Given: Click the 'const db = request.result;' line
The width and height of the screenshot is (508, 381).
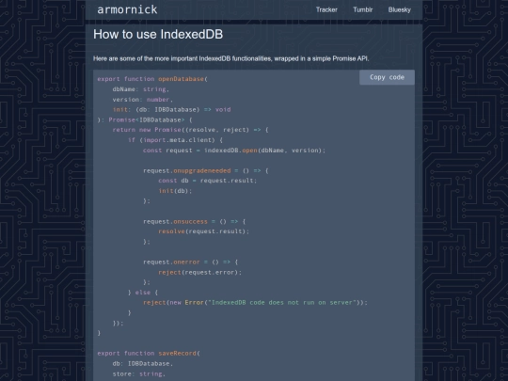Looking at the screenshot, I should 208,181.
